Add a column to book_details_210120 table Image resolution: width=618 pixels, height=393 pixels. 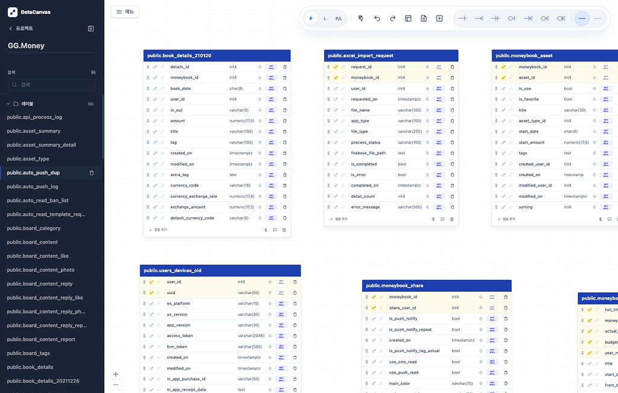158,230
